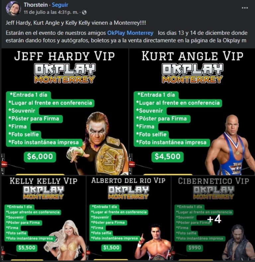View the +4 more photos overlay
255x262 pixels.
pyautogui.click(x=213, y=218)
